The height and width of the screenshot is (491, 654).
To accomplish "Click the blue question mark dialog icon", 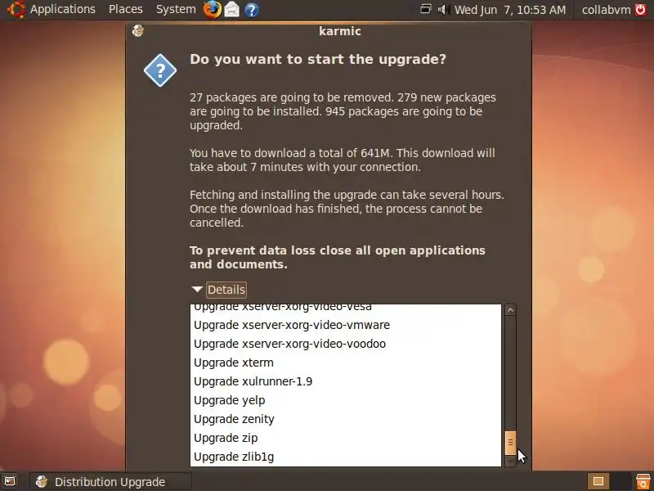I will tap(160, 70).
